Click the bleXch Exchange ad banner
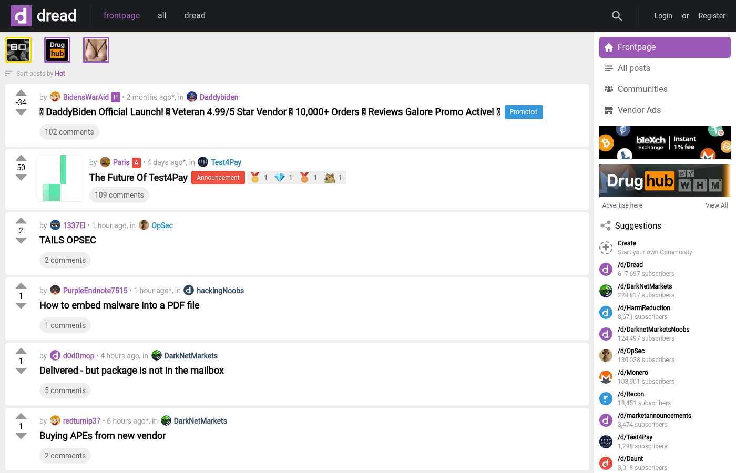 click(x=665, y=142)
